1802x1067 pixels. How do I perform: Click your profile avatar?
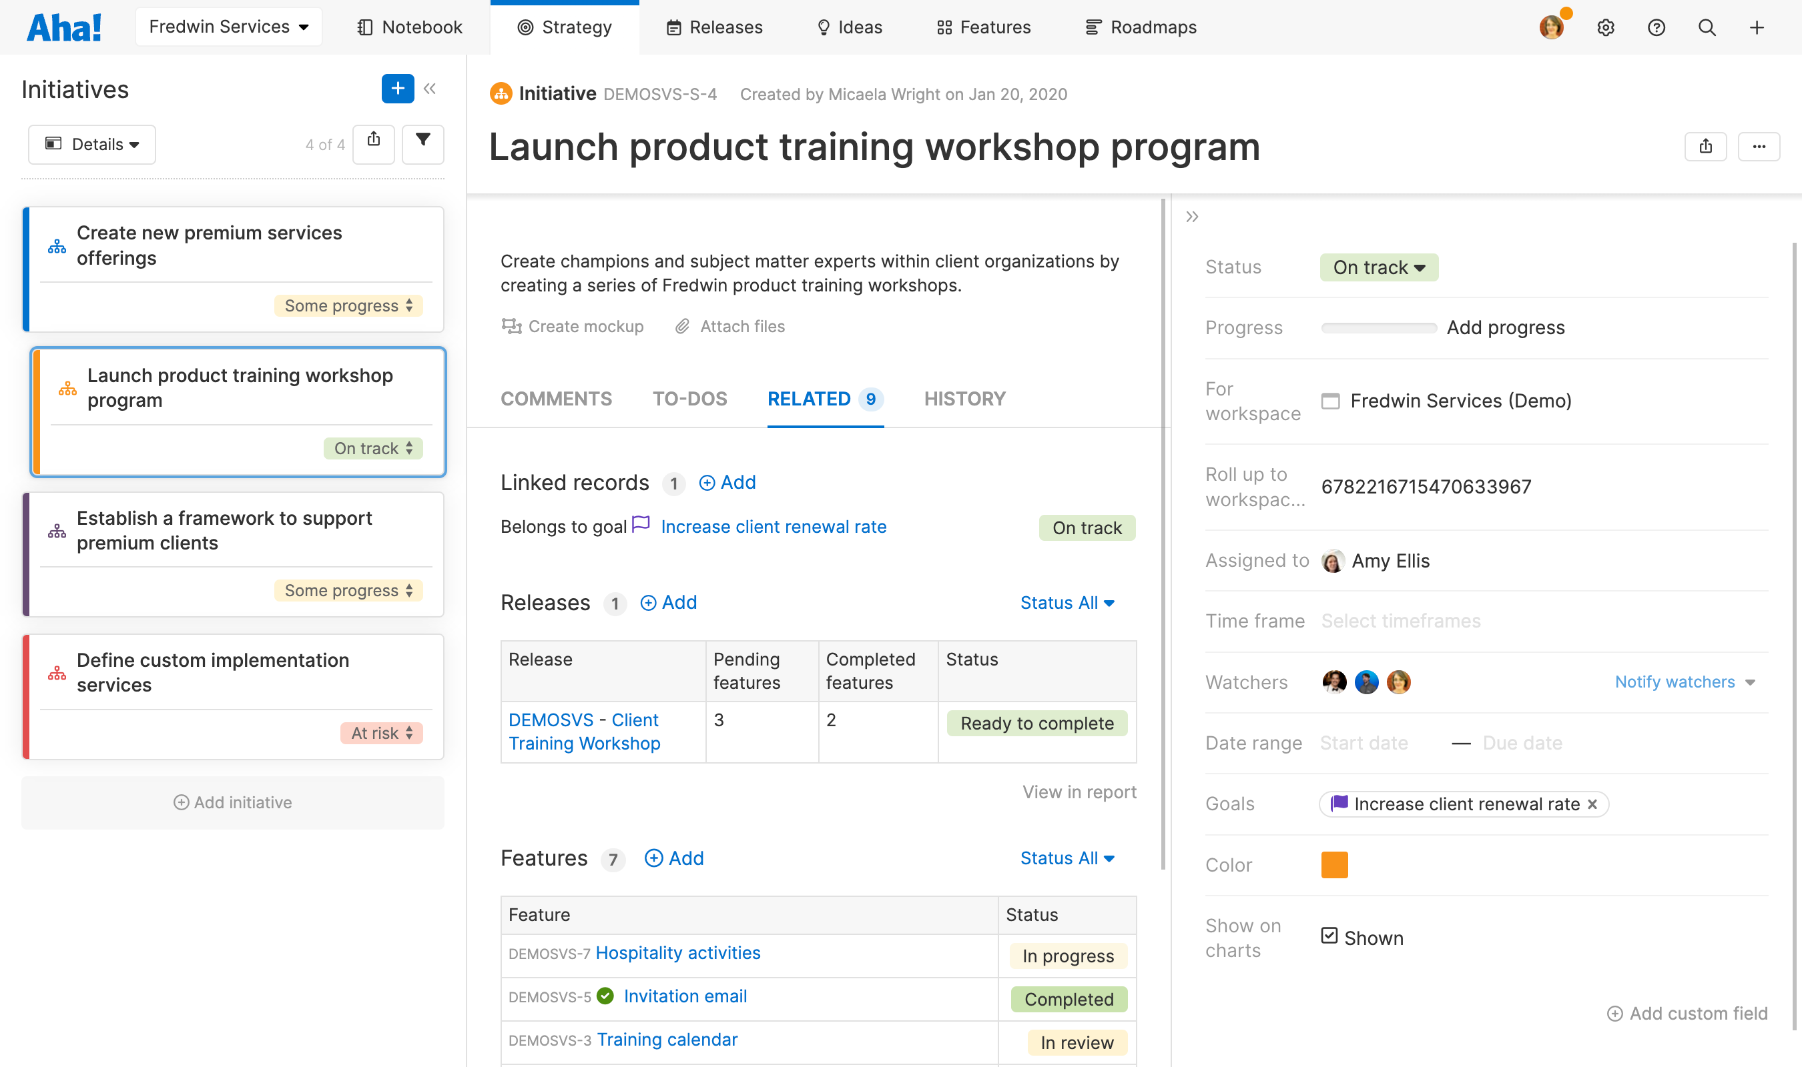[x=1552, y=27]
